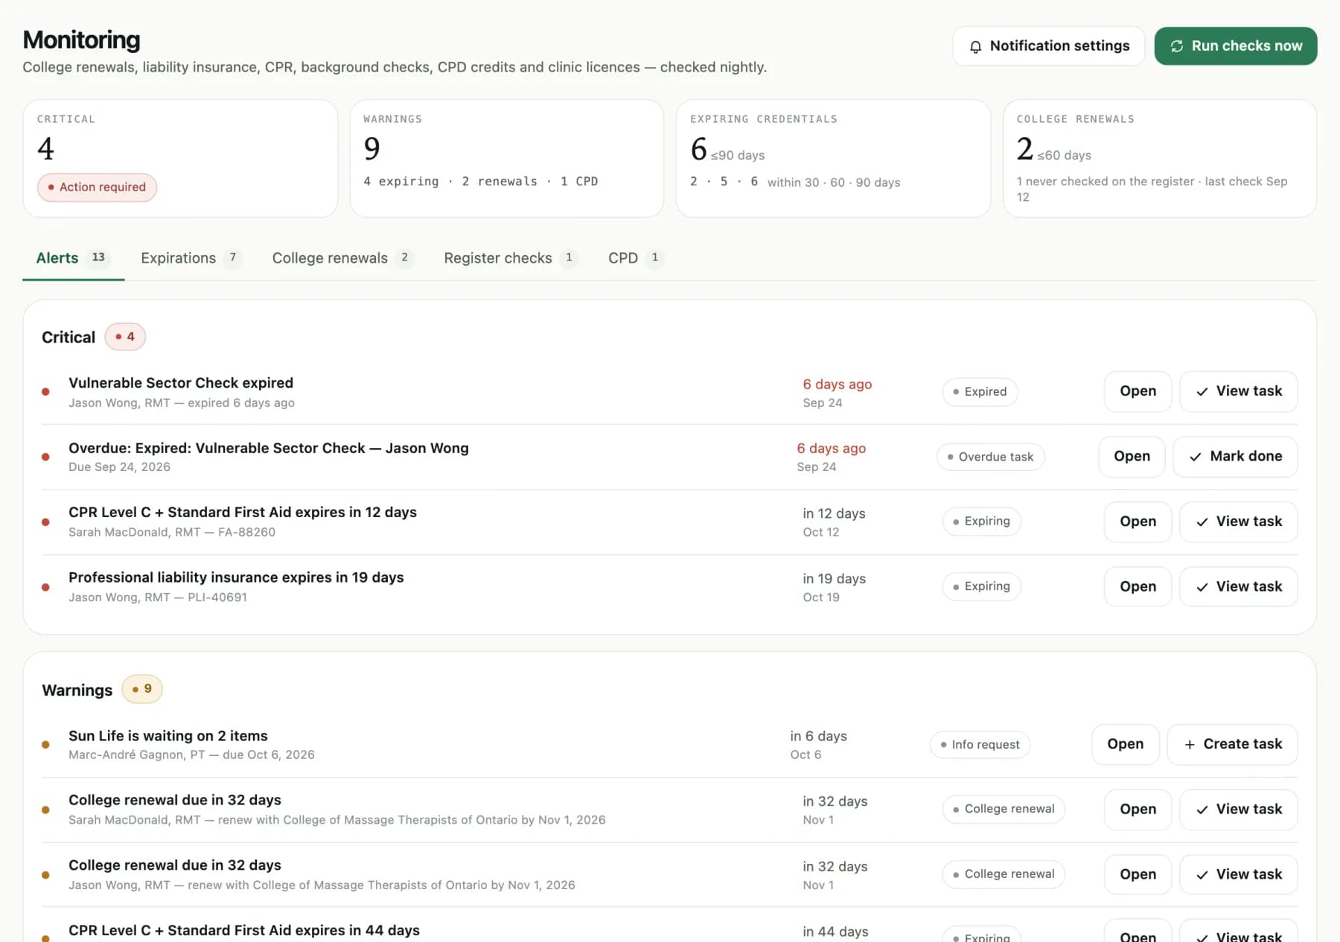Click 'Overdue: Expired: Vulnerable Sector Check — Jason Wong'
The image size is (1340, 942).
269,449
